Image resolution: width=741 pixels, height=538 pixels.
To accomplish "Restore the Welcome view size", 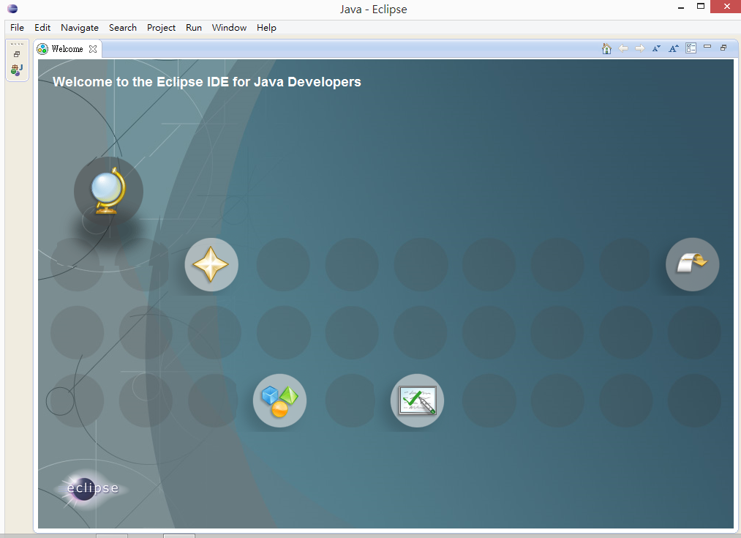I will pos(723,48).
